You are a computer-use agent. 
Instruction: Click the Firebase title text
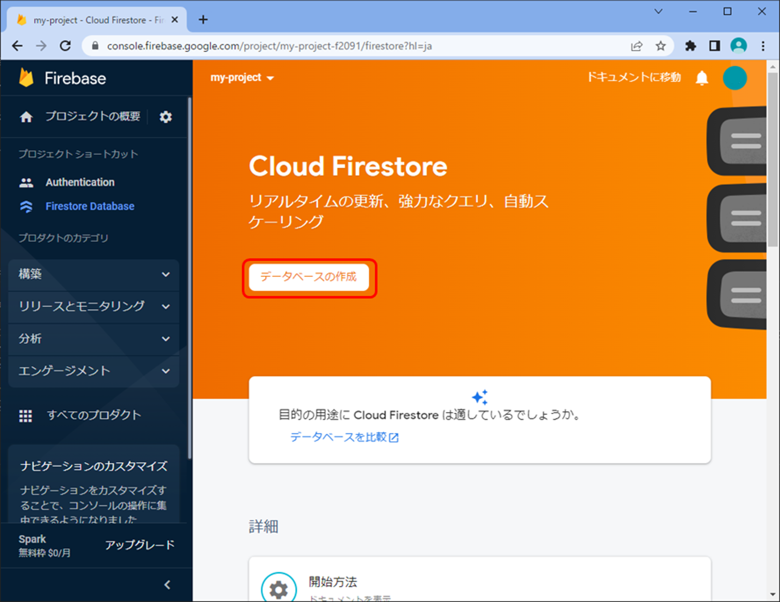tap(75, 79)
